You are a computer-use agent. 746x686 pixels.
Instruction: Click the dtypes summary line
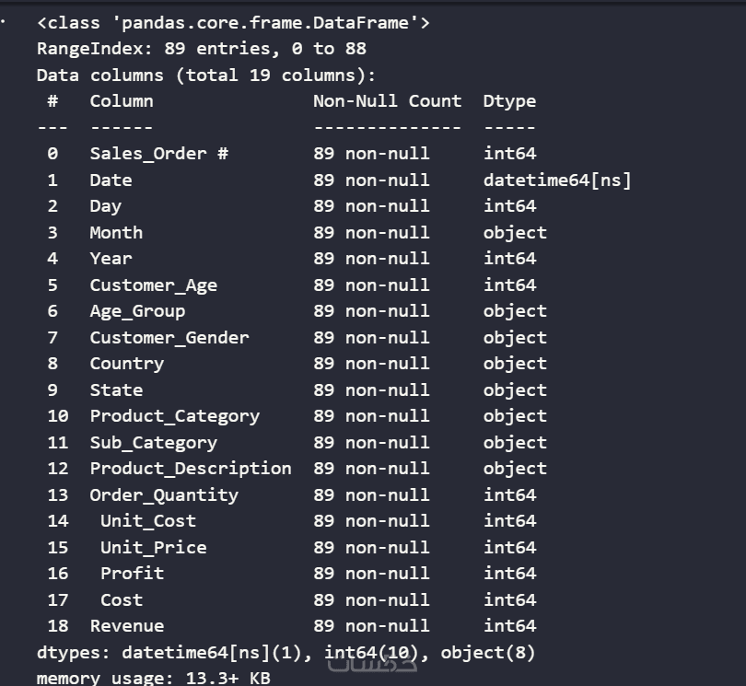286,652
